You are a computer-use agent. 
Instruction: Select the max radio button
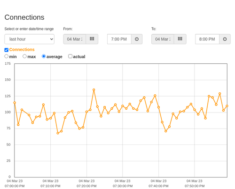tap(24, 56)
